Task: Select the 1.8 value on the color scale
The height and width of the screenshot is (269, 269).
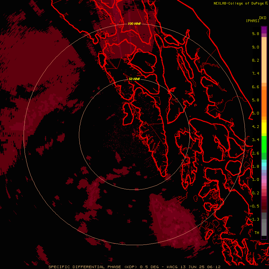Action: coord(256,166)
